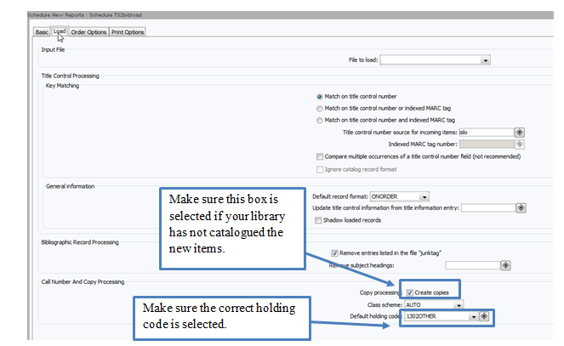This screenshot has height=346, width=564.
Task: Toggle Ignore catalog record format checkbox
Action: pyautogui.click(x=319, y=169)
